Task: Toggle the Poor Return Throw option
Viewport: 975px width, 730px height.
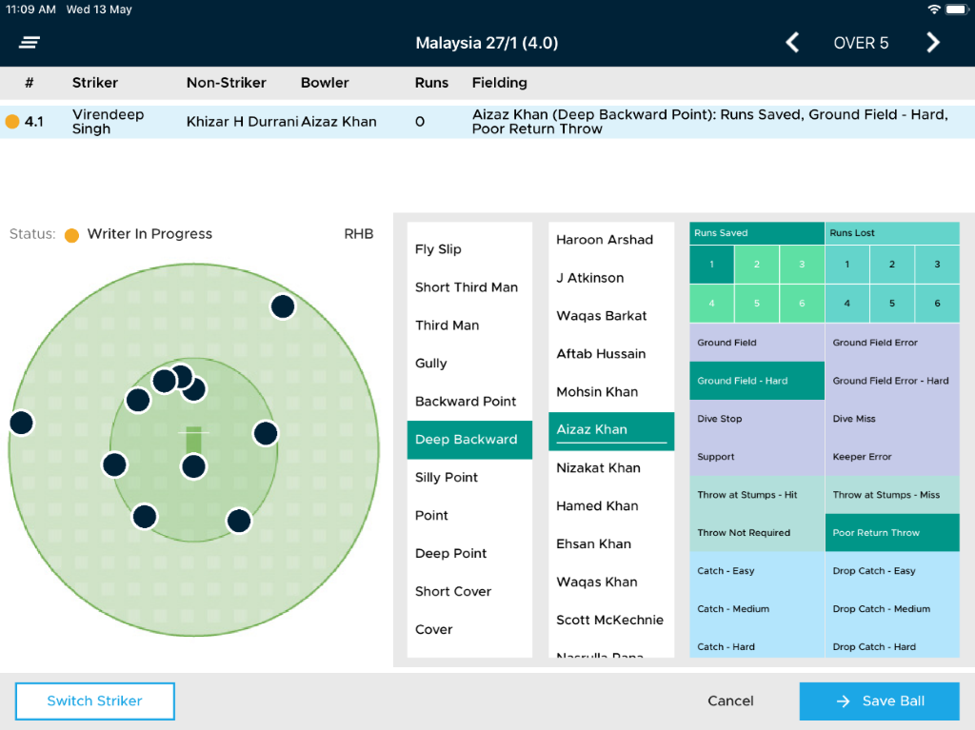Action: pyautogui.click(x=891, y=533)
